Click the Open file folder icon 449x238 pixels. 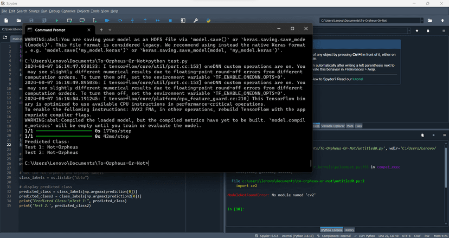tap(19, 21)
